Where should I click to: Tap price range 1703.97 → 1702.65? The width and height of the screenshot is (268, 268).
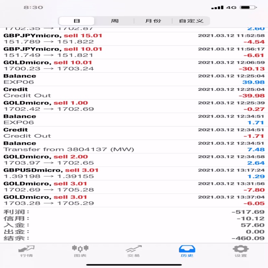pyautogui.click(x=49, y=163)
